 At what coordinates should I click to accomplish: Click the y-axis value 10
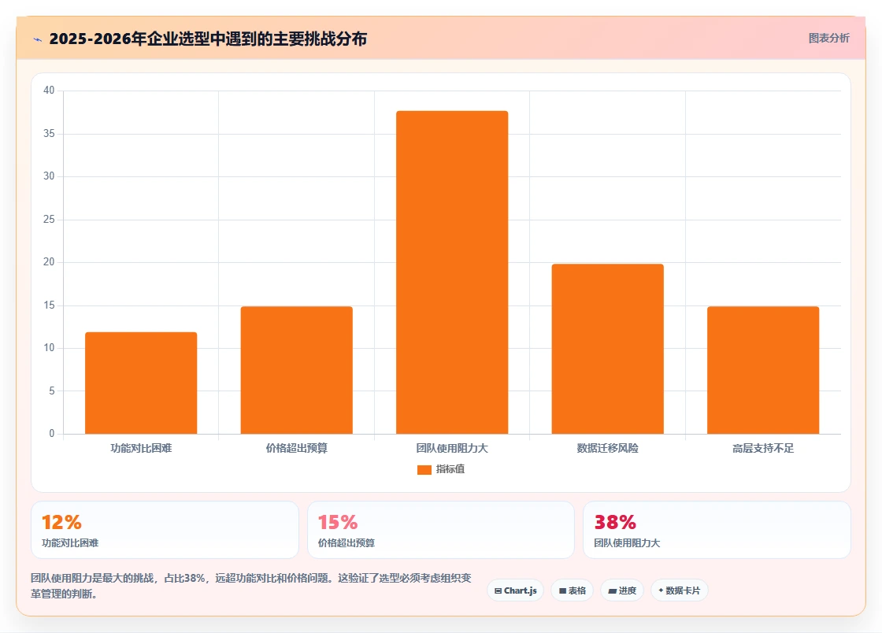pyautogui.click(x=49, y=348)
